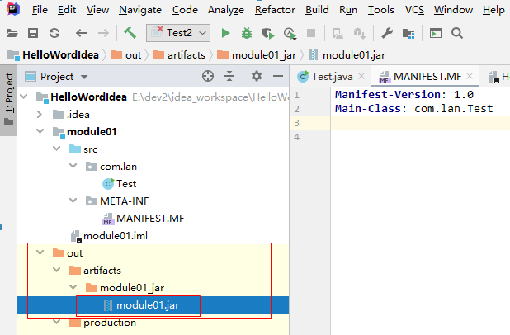Image resolution: width=510 pixels, height=335 pixels.
Task: Click the gray Stop square icon
Action: (311, 33)
